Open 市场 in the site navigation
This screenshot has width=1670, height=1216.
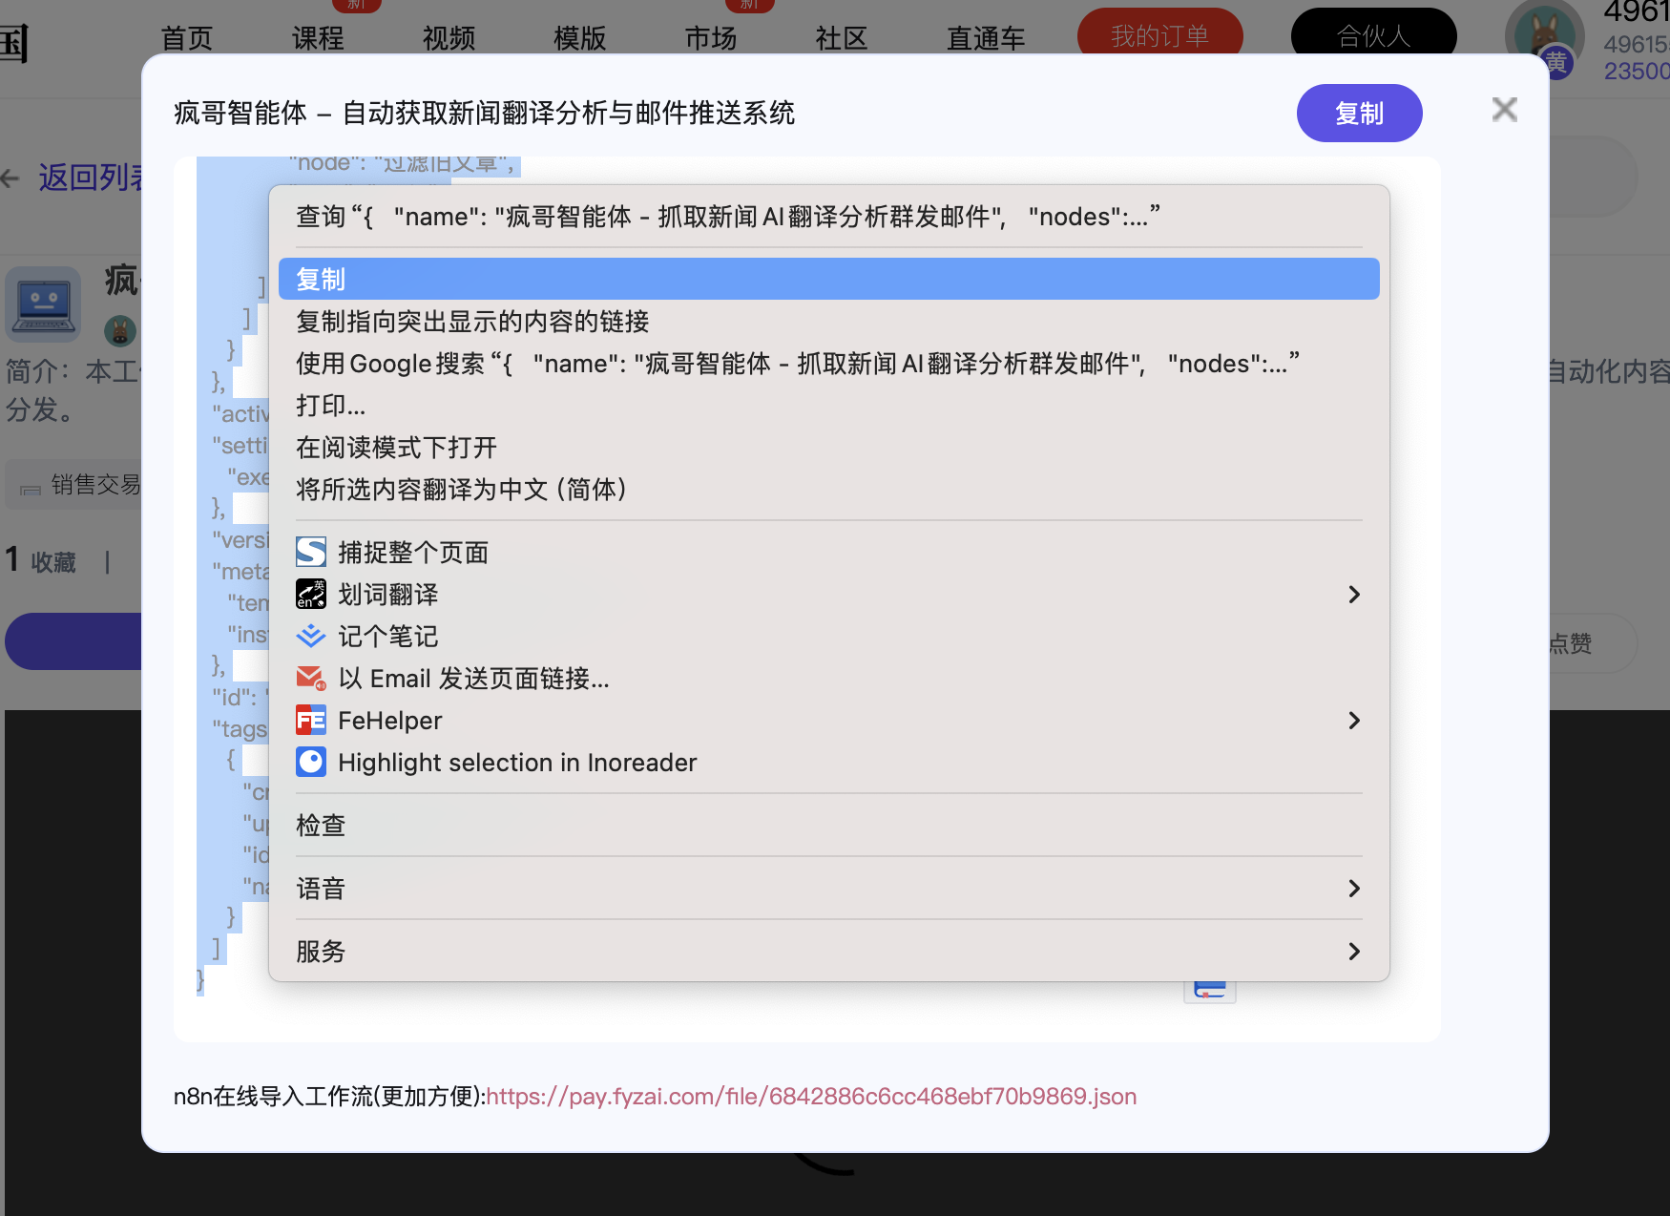pyautogui.click(x=711, y=38)
